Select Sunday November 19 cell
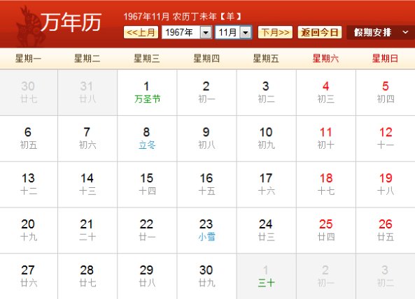The image size is (415, 299). [x=386, y=184]
